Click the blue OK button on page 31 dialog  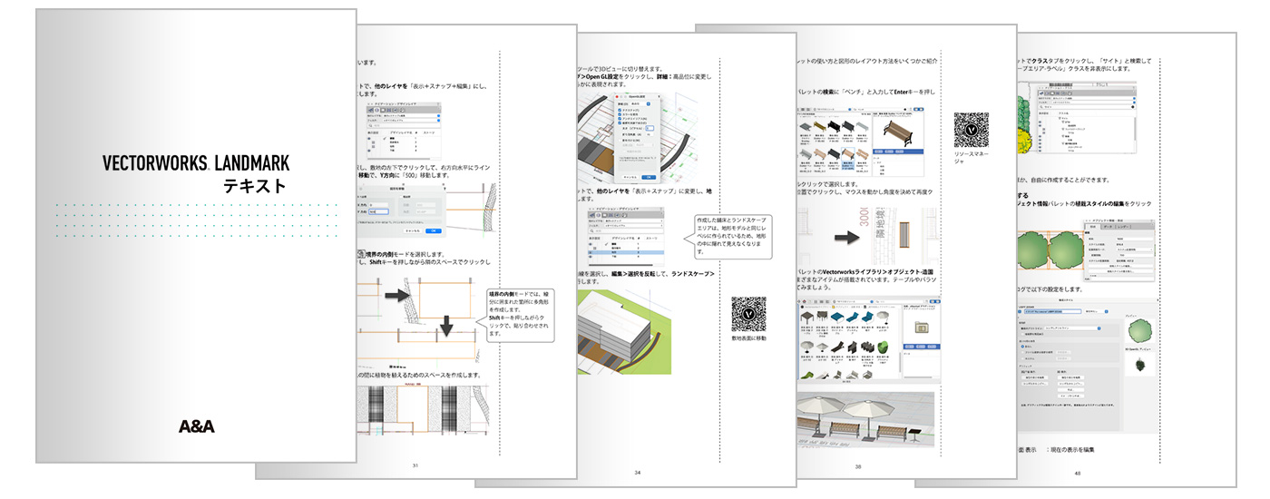[434, 230]
